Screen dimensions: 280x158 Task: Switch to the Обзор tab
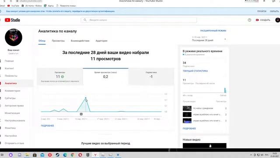point(42,41)
